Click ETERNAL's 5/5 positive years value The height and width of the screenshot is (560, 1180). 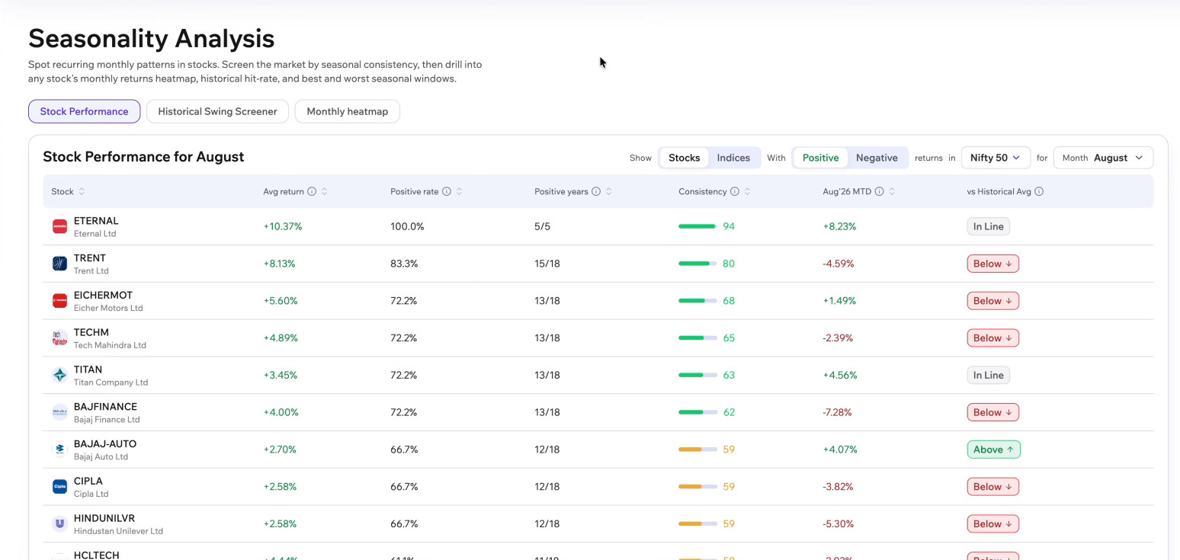(543, 226)
